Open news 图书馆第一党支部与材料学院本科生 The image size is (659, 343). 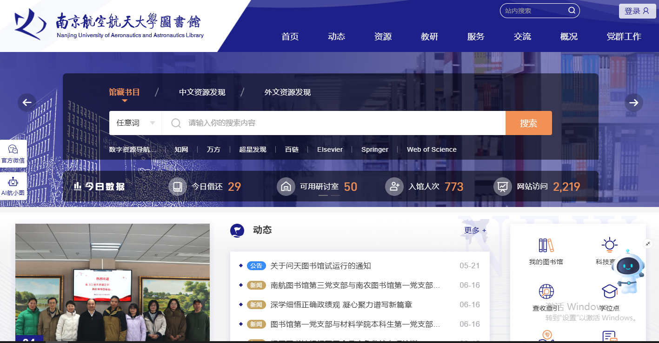[355, 324]
